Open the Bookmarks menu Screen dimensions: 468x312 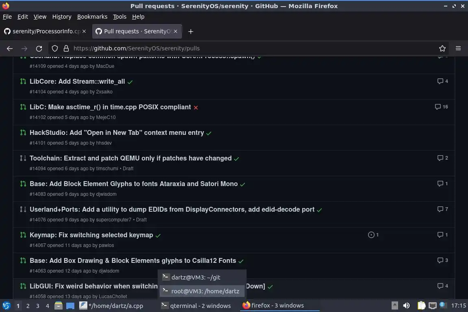click(x=92, y=17)
